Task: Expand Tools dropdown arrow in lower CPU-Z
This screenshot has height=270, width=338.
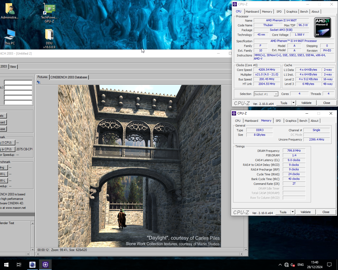Action: point(293,212)
